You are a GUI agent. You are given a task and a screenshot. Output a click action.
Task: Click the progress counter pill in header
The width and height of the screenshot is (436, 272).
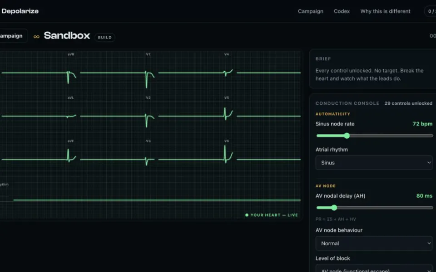430,11
